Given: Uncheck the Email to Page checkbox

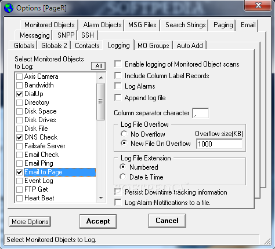Looking at the screenshot, I should pos(19,172).
